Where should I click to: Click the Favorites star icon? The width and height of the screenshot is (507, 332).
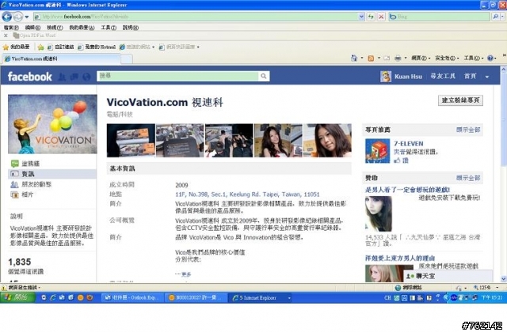click(6, 47)
